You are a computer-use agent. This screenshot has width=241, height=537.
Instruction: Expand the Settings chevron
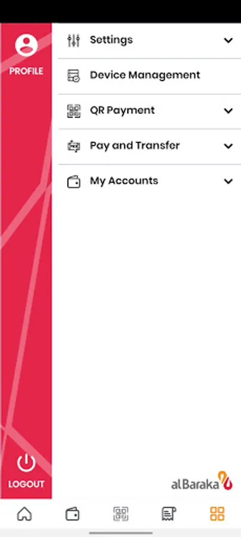pyautogui.click(x=228, y=41)
